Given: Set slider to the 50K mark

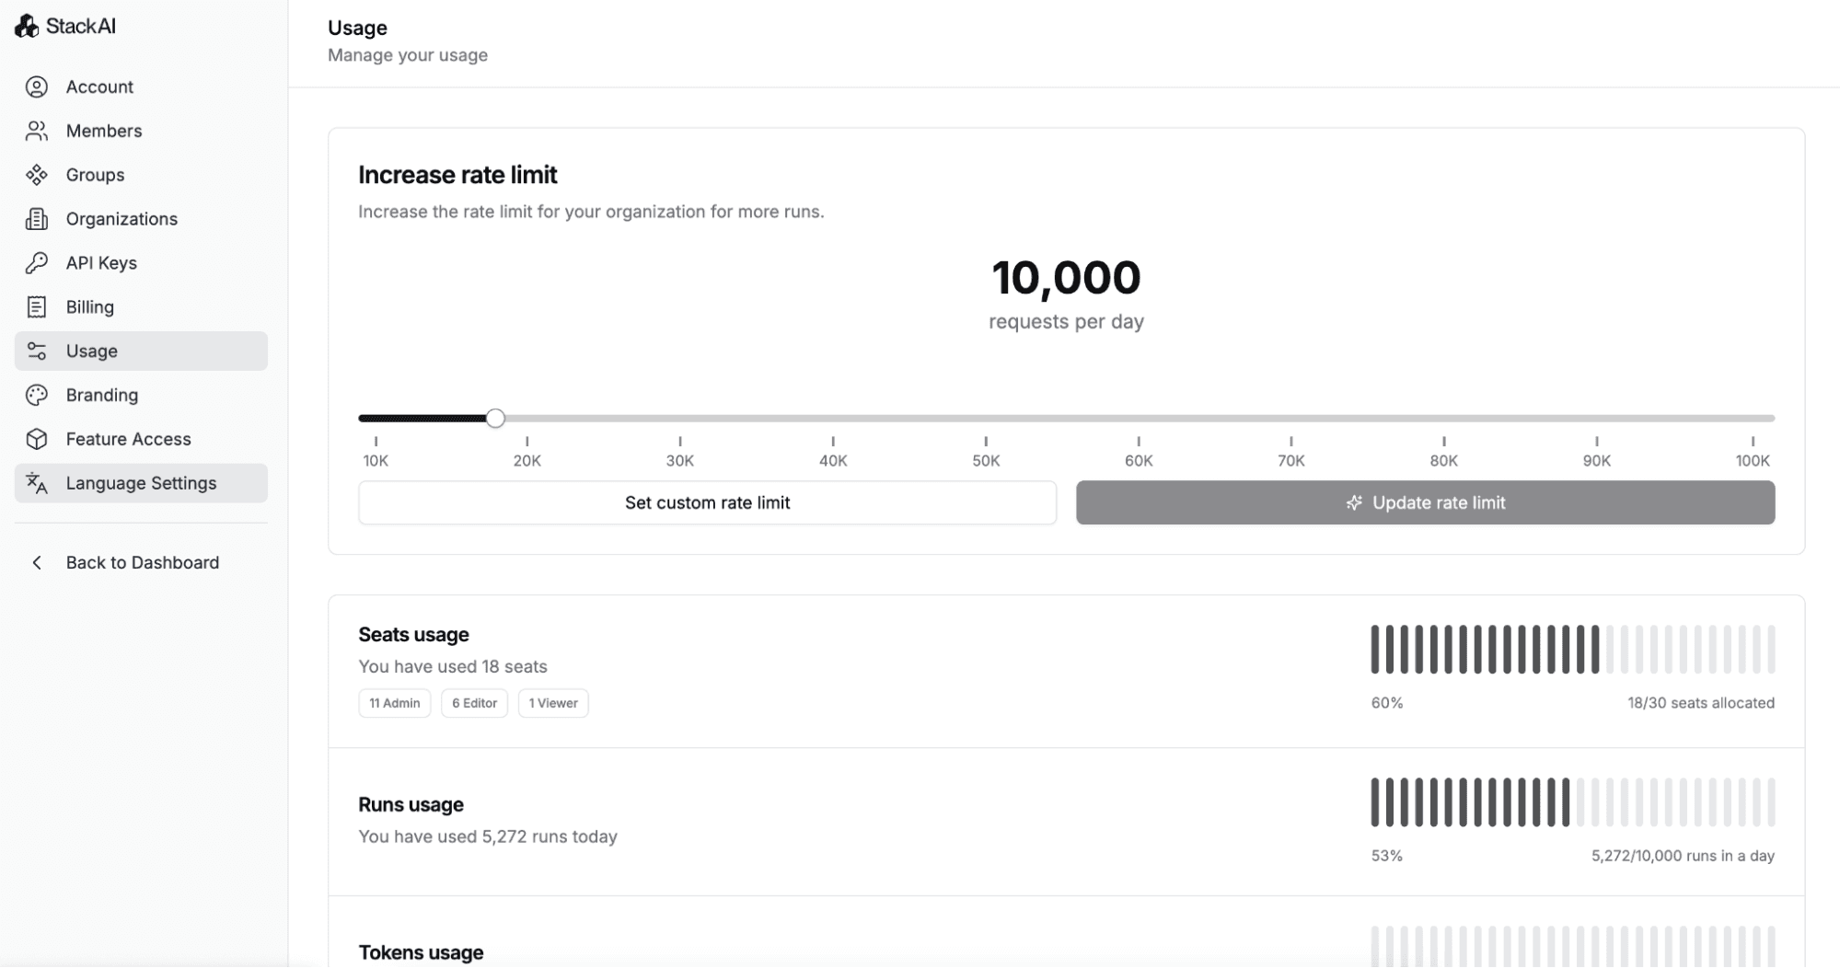Looking at the screenshot, I should point(986,419).
